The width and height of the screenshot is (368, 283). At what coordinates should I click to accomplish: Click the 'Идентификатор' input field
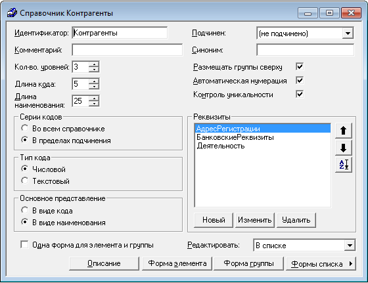point(120,33)
